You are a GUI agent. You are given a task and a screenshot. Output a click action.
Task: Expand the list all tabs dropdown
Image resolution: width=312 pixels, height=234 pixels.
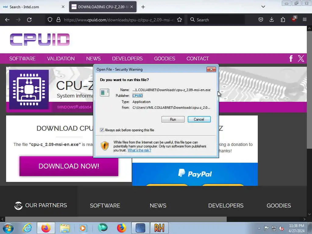point(263,7)
